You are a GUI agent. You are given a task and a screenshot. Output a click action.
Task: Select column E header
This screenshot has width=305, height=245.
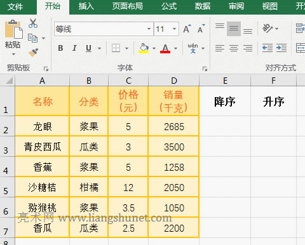(x=225, y=81)
